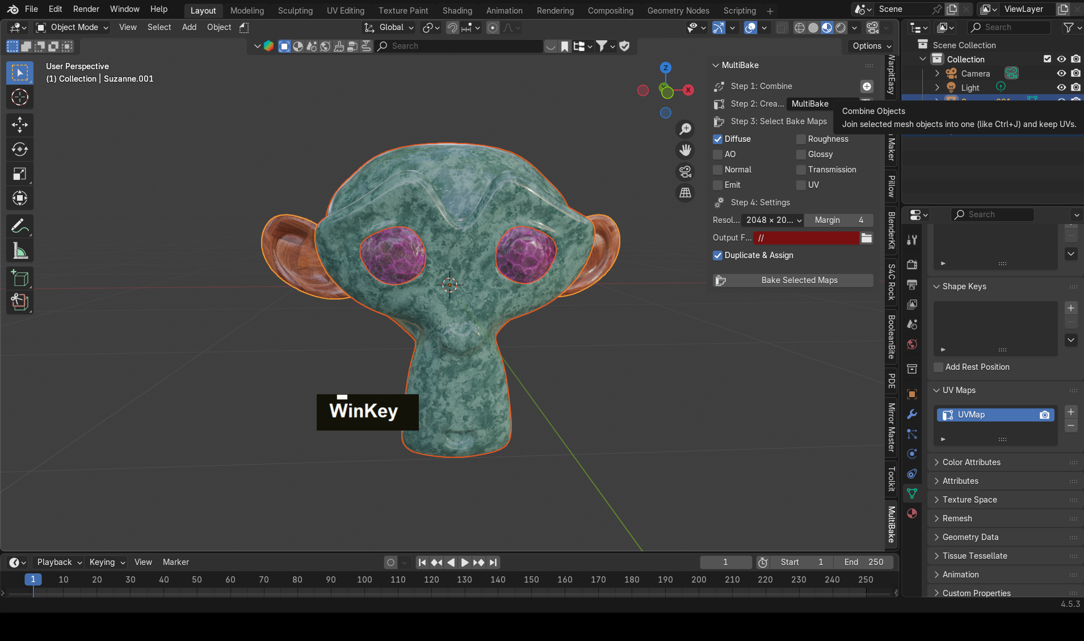
Task: Open the File menu
Action: [32, 9]
